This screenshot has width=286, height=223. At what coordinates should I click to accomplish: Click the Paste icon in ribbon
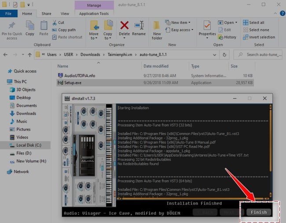click(x=44, y=26)
